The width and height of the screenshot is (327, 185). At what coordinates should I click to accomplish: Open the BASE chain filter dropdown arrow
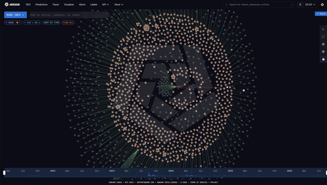pyautogui.click(x=18, y=23)
